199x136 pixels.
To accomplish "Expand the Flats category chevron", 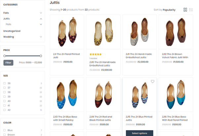I will [x=41, y=13].
